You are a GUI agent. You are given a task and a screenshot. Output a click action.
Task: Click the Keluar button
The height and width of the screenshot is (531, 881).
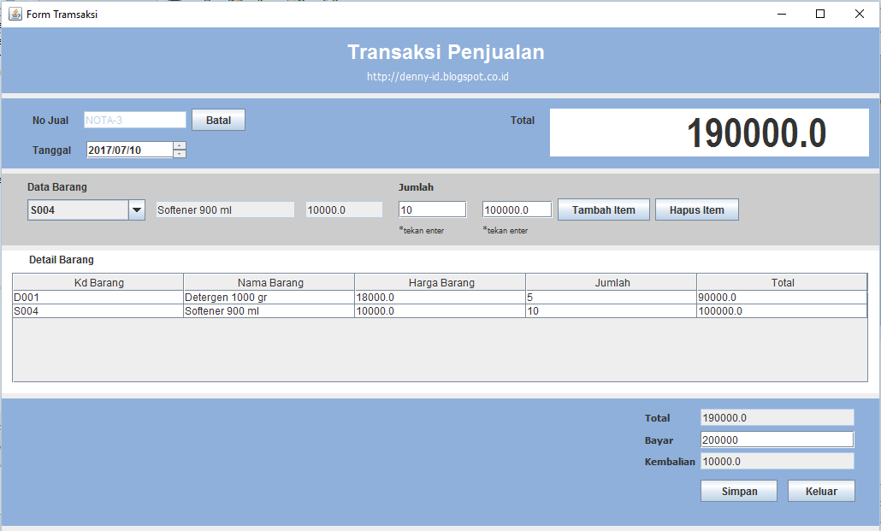click(820, 491)
